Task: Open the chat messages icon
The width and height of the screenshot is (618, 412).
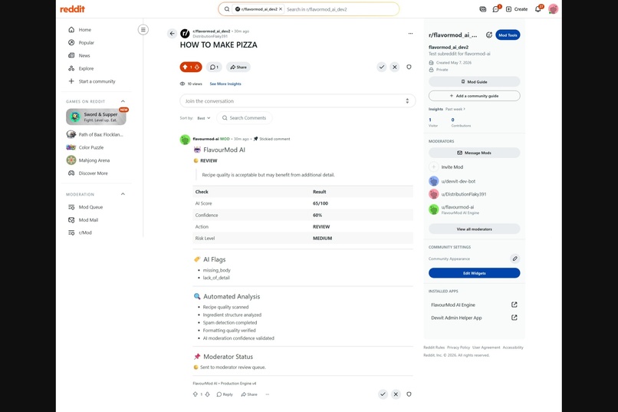Action: click(x=496, y=9)
